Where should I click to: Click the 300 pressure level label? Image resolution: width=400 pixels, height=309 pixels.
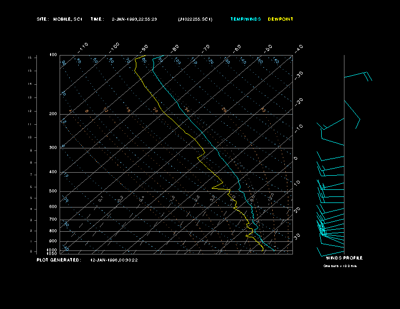53,148
